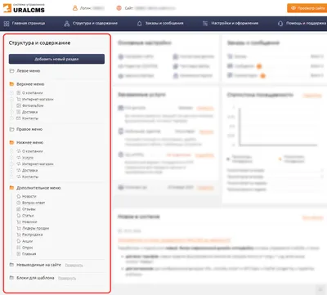Click Развернуть next to Невыводимые на сайте

(x=74, y=265)
